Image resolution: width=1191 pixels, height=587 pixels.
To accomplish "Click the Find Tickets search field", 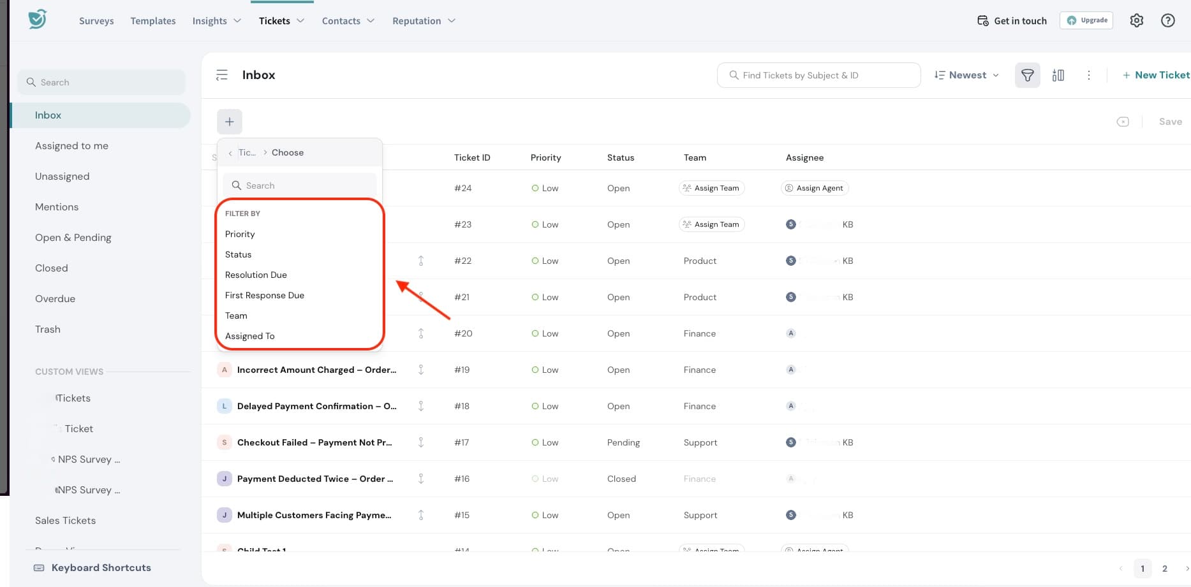I will (x=819, y=75).
